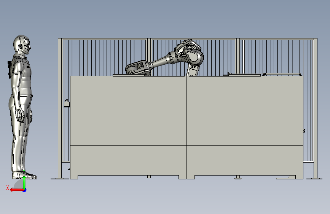330x214 pixels.
Task: Select the fixture plate on the right tabletop
Action: (245, 74)
